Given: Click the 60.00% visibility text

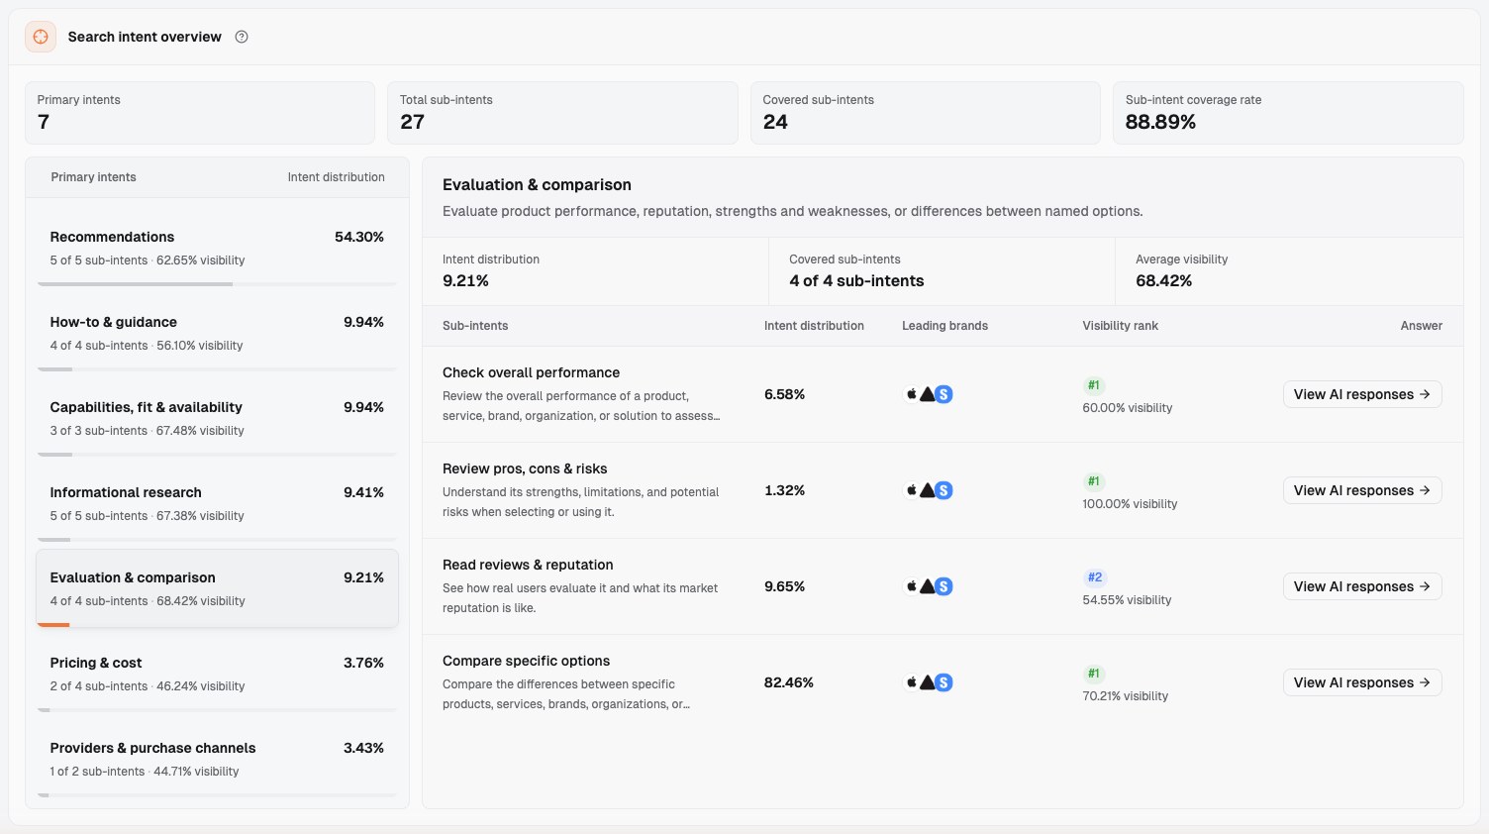Looking at the screenshot, I should pos(1128,408).
